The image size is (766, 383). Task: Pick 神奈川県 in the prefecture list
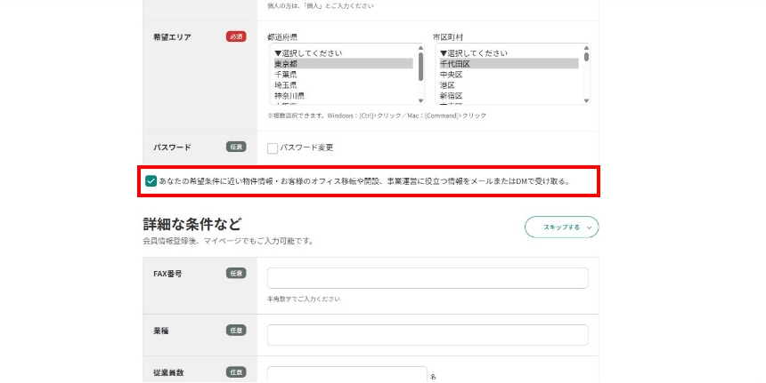tap(289, 96)
